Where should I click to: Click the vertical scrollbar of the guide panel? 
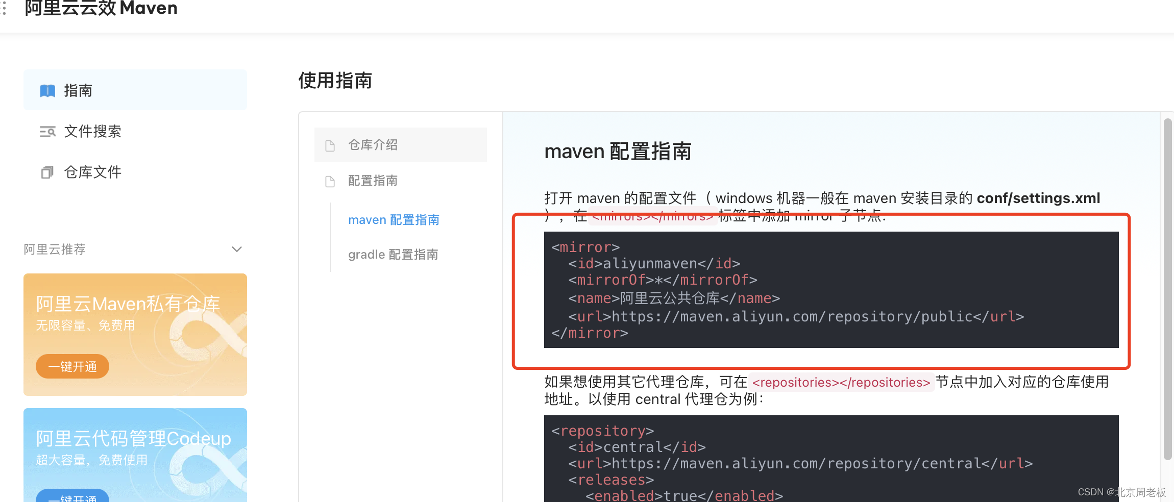(1167, 289)
